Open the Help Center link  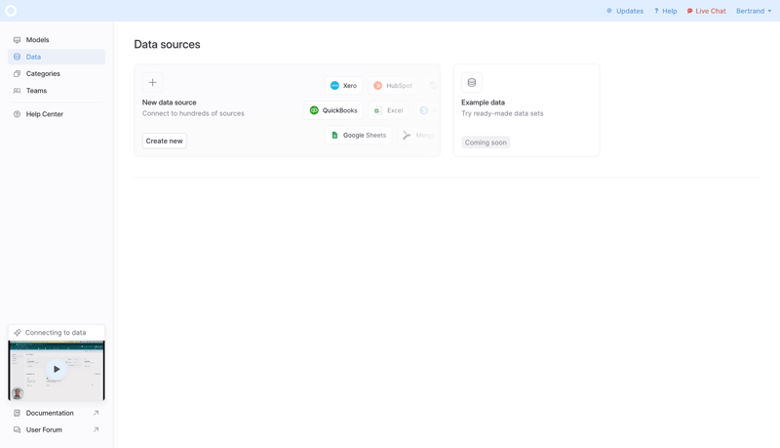pyautogui.click(x=44, y=114)
